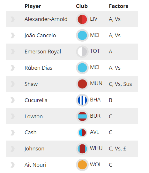Viewport: 149px width, 173px height.
Task: Expand the Cucurella row details
Action: pyautogui.click(x=13, y=100)
